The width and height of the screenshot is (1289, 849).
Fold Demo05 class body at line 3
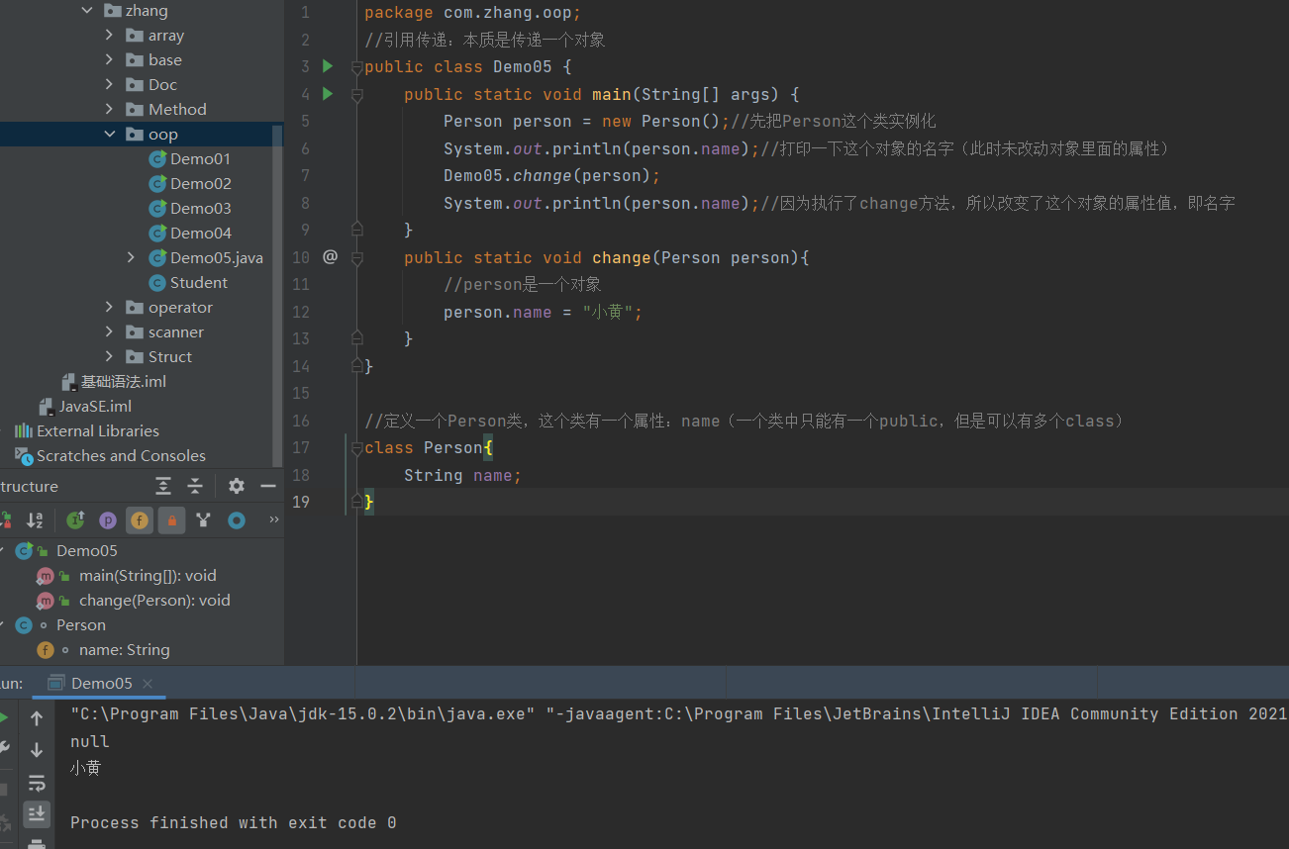click(x=356, y=67)
